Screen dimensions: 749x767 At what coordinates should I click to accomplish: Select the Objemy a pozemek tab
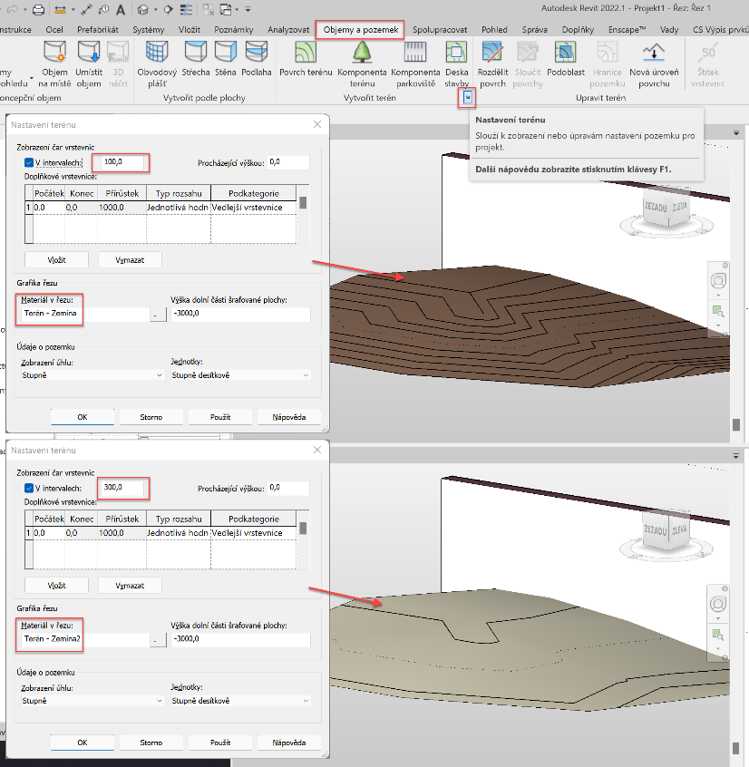(361, 30)
